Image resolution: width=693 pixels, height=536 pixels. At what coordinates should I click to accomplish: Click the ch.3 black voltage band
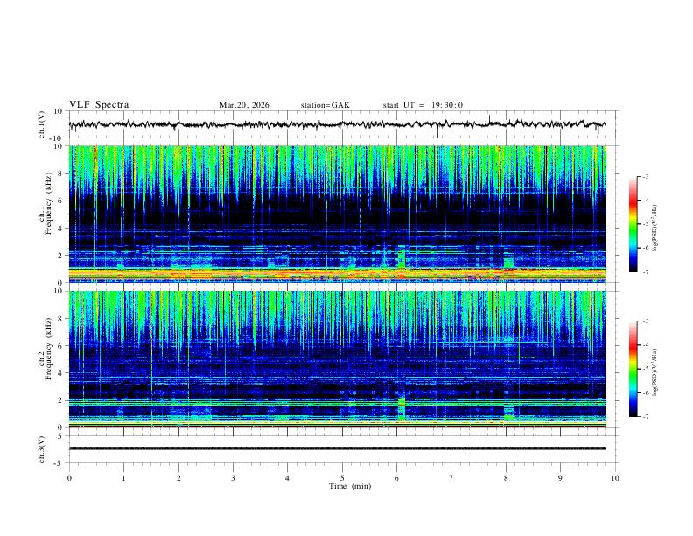[337, 448]
